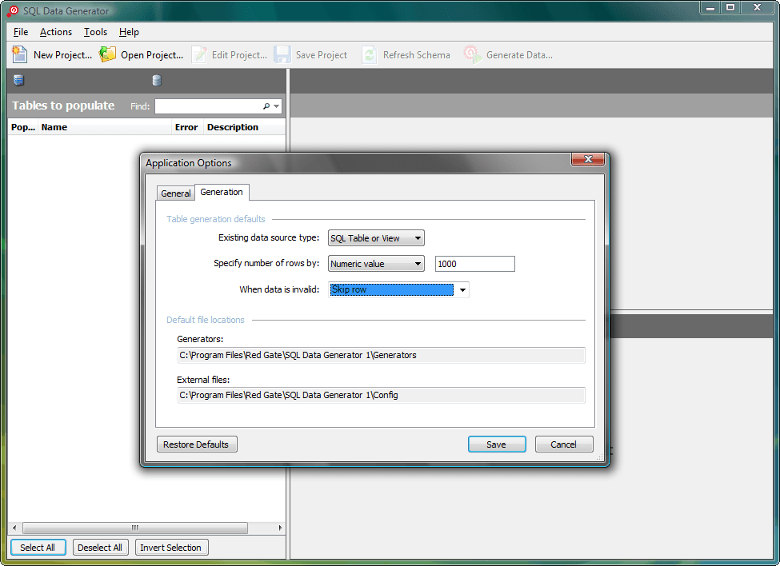Click the gray database cylinder icon
780x566 pixels.
pyautogui.click(x=157, y=80)
